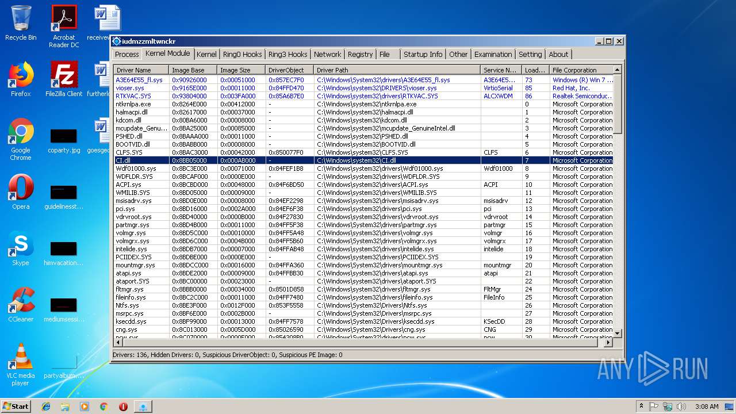This screenshot has height=414, width=736.
Task: Switch to the Process tab
Action: (x=127, y=54)
